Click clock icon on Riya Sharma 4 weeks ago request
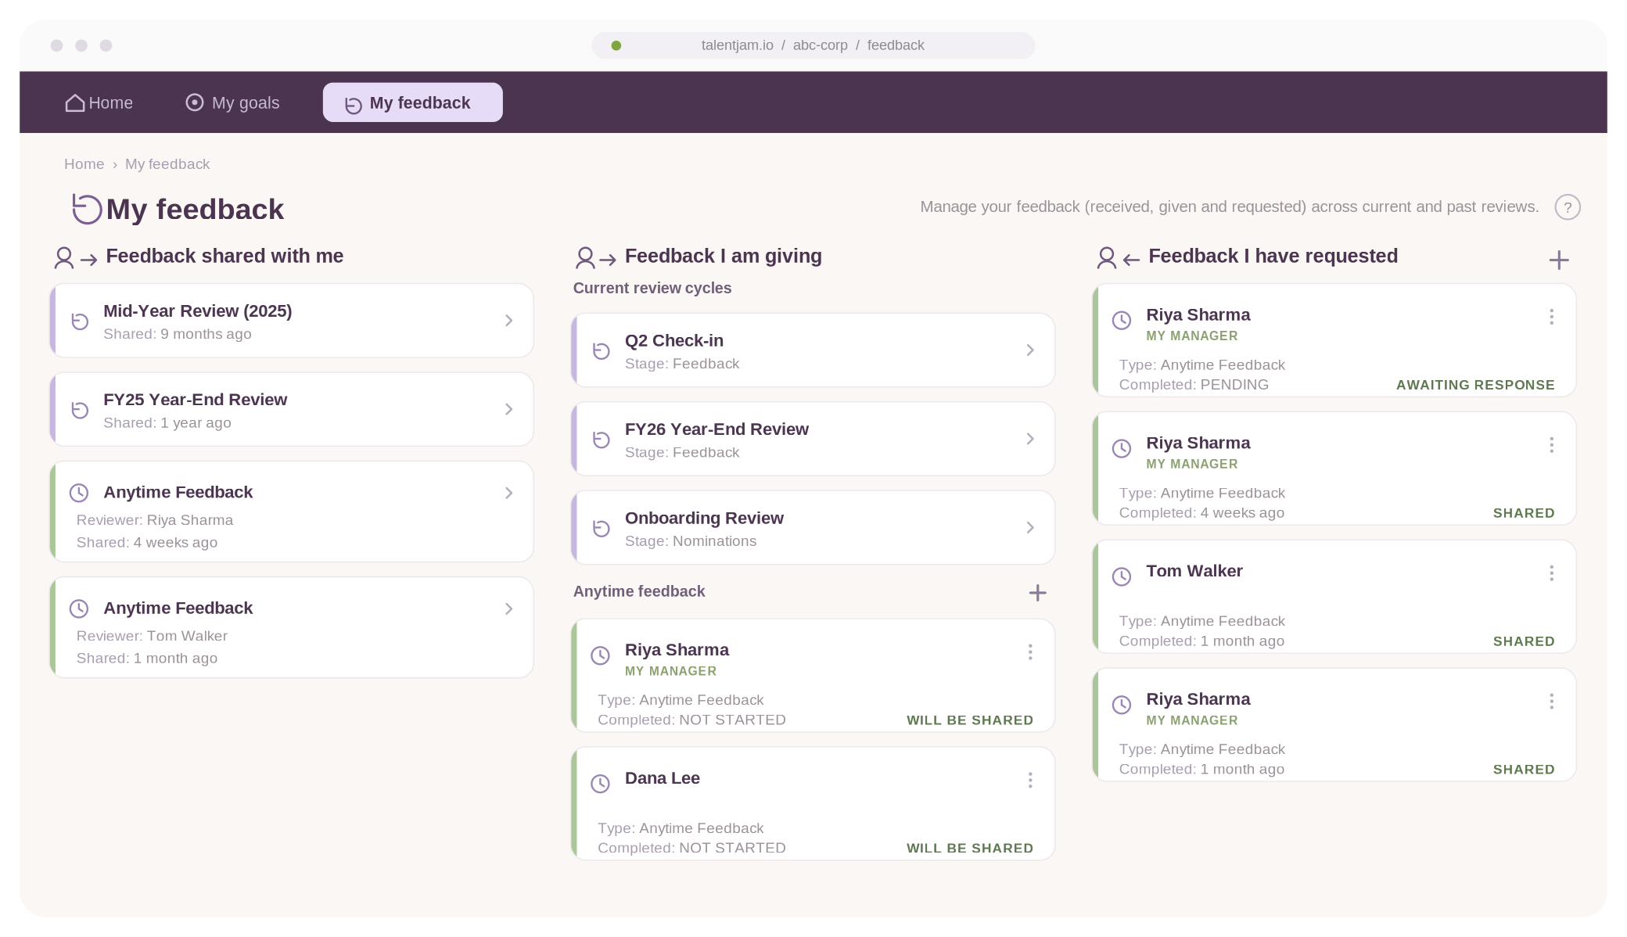The width and height of the screenshot is (1627, 937). (1122, 448)
